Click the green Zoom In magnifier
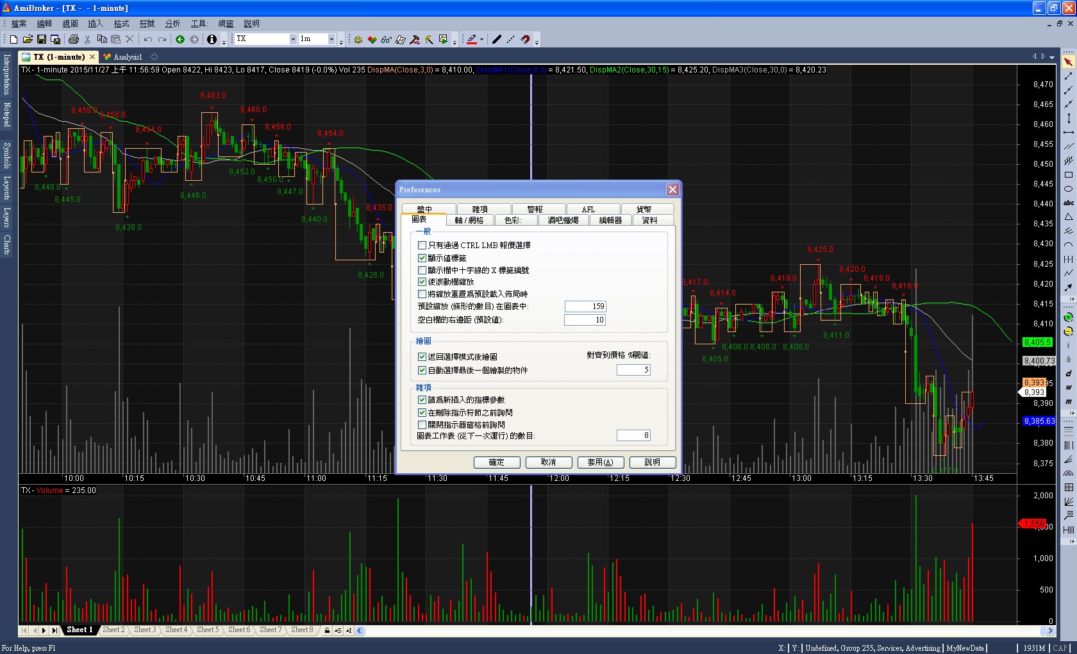Viewport: 1077px width, 654px height. point(1069,317)
